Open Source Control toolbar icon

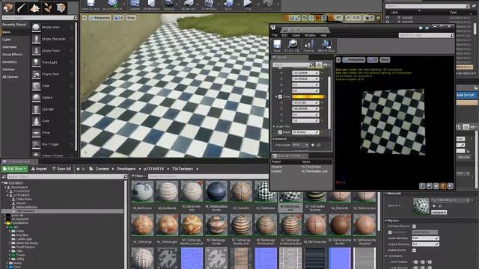(x=112, y=5)
